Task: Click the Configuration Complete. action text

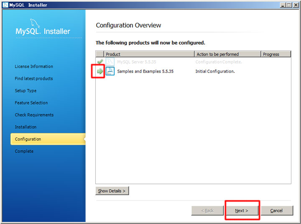Action: [x=219, y=62]
